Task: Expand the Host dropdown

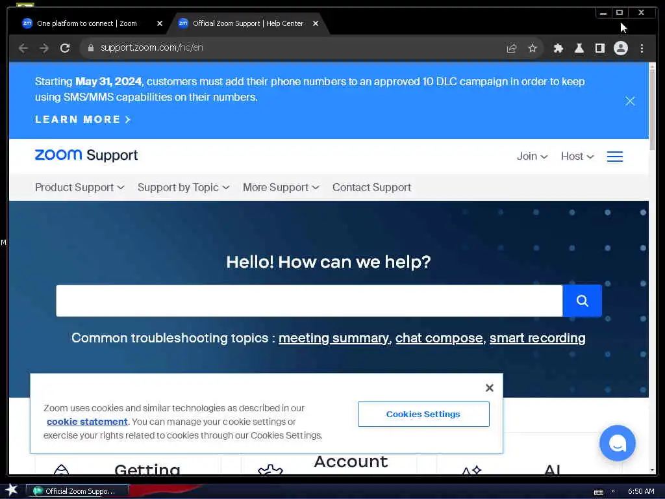Action: click(x=577, y=156)
